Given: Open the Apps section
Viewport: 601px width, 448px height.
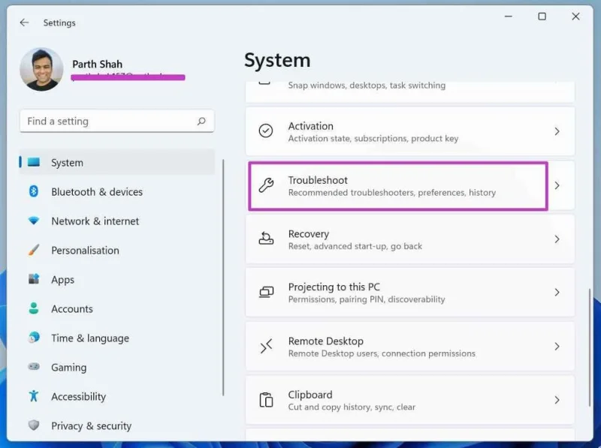Looking at the screenshot, I should [117, 279].
